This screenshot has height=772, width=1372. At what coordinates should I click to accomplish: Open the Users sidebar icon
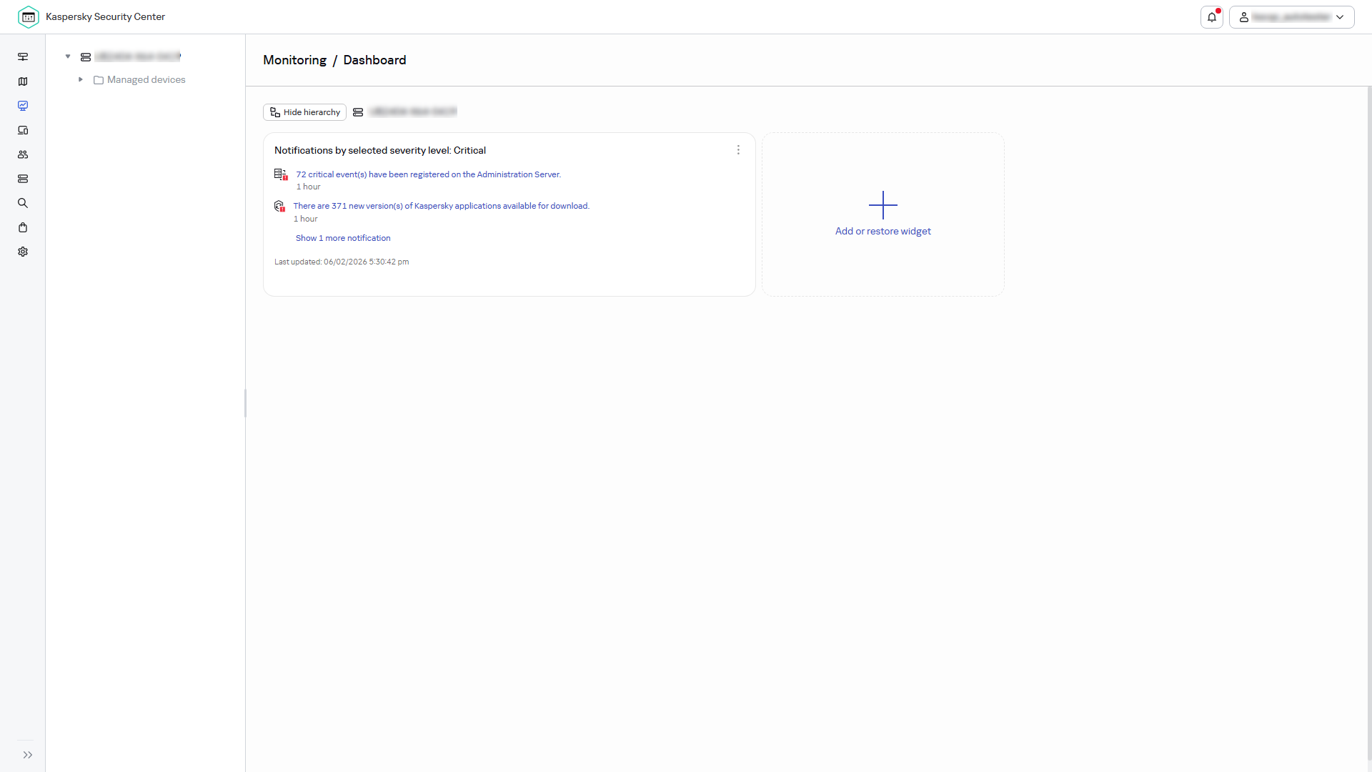[x=23, y=154]
